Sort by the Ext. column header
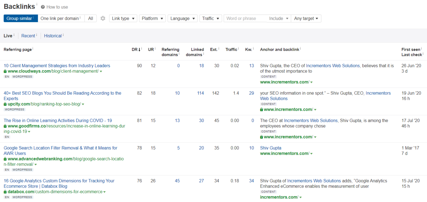 coord(214,50)
